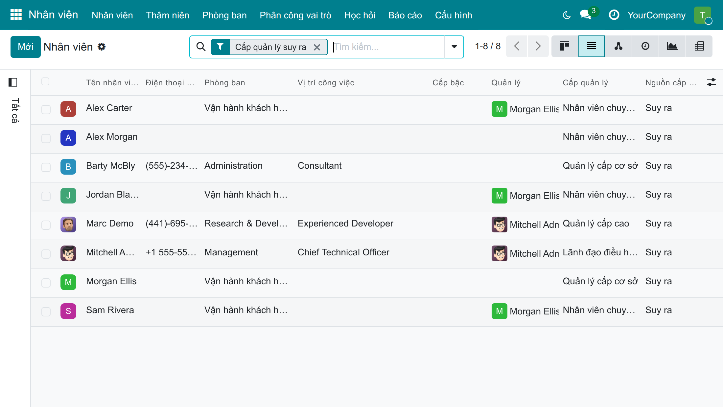Open the Báo cáo menu
This screenshot has height=407, width=723.
[405, 15]
